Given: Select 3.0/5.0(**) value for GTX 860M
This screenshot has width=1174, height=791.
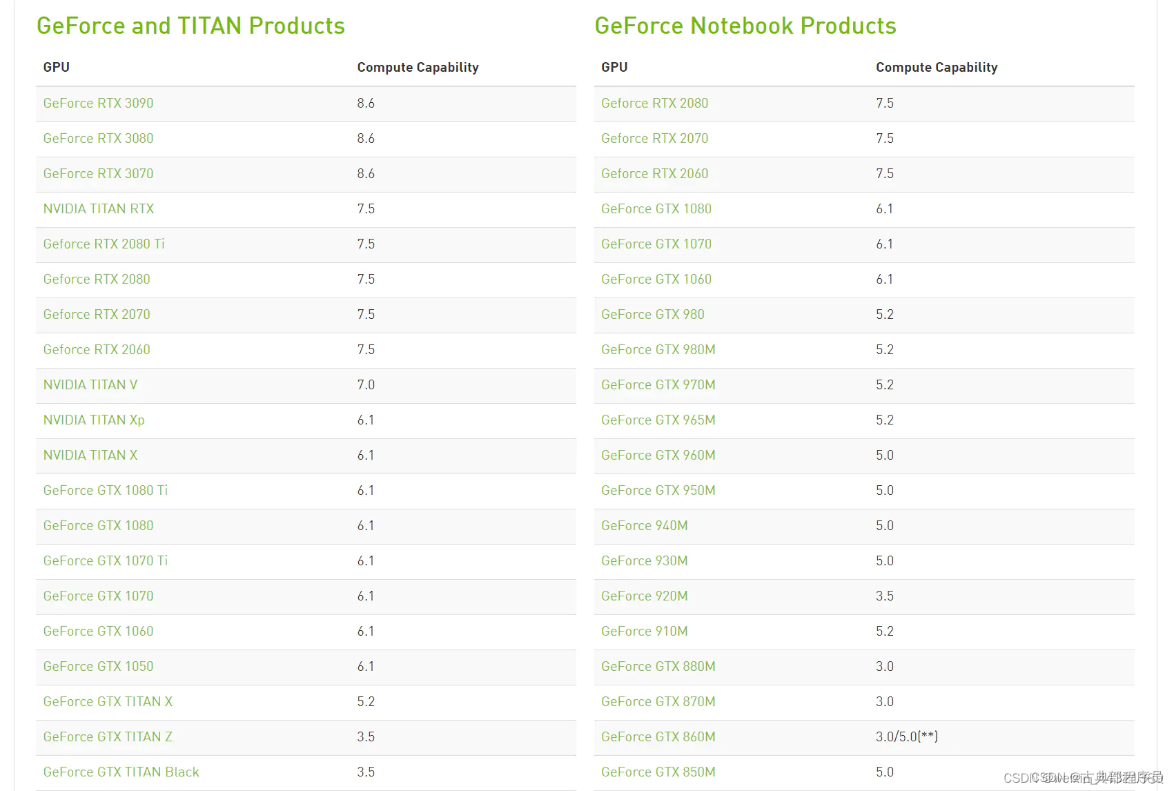Looking at the screenshot, I should [907, 737].
